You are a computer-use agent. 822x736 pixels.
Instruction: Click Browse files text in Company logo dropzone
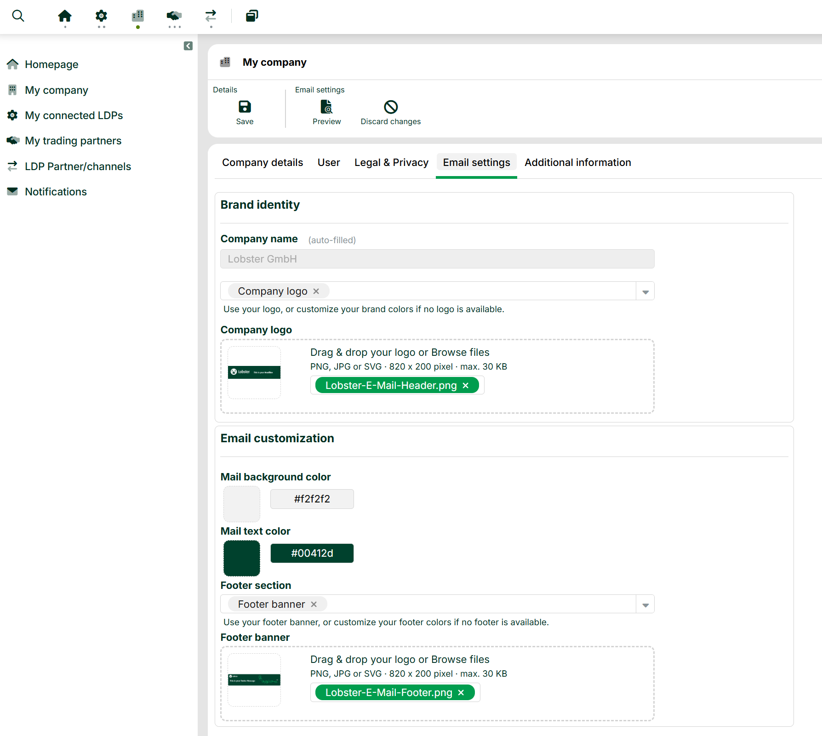coord(460,353)
